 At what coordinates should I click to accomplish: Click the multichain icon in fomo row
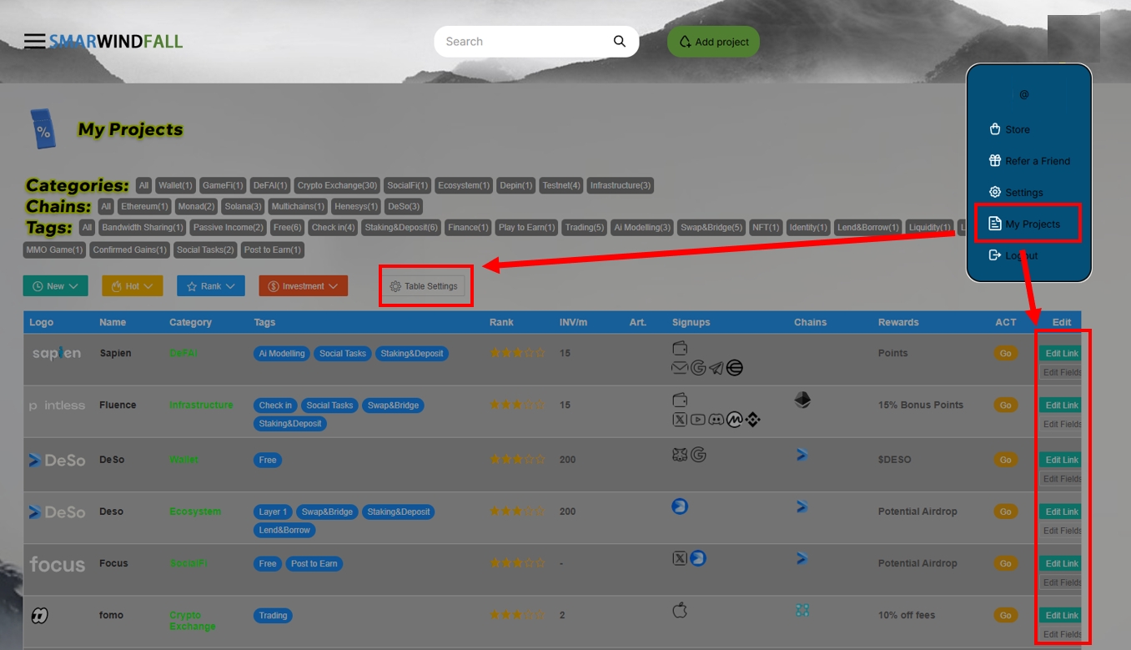[x=802, y=611]
